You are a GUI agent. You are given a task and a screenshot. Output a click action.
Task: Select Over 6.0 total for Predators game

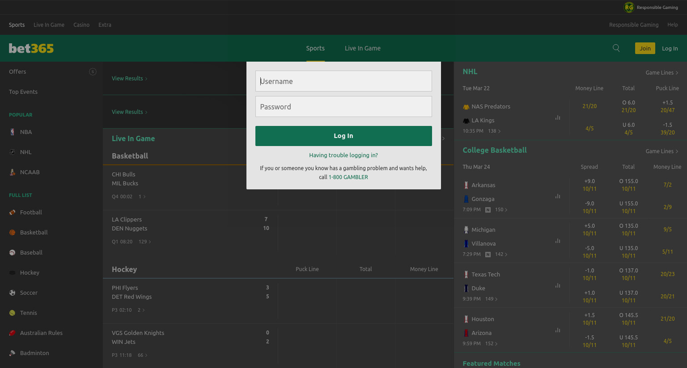click(x=628, y=106)
